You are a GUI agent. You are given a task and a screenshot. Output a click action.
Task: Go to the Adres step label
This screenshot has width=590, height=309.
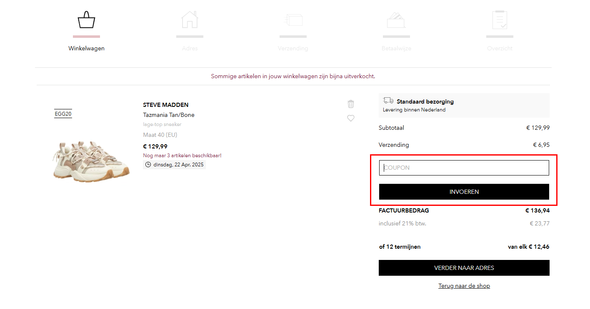pos(190,48)
